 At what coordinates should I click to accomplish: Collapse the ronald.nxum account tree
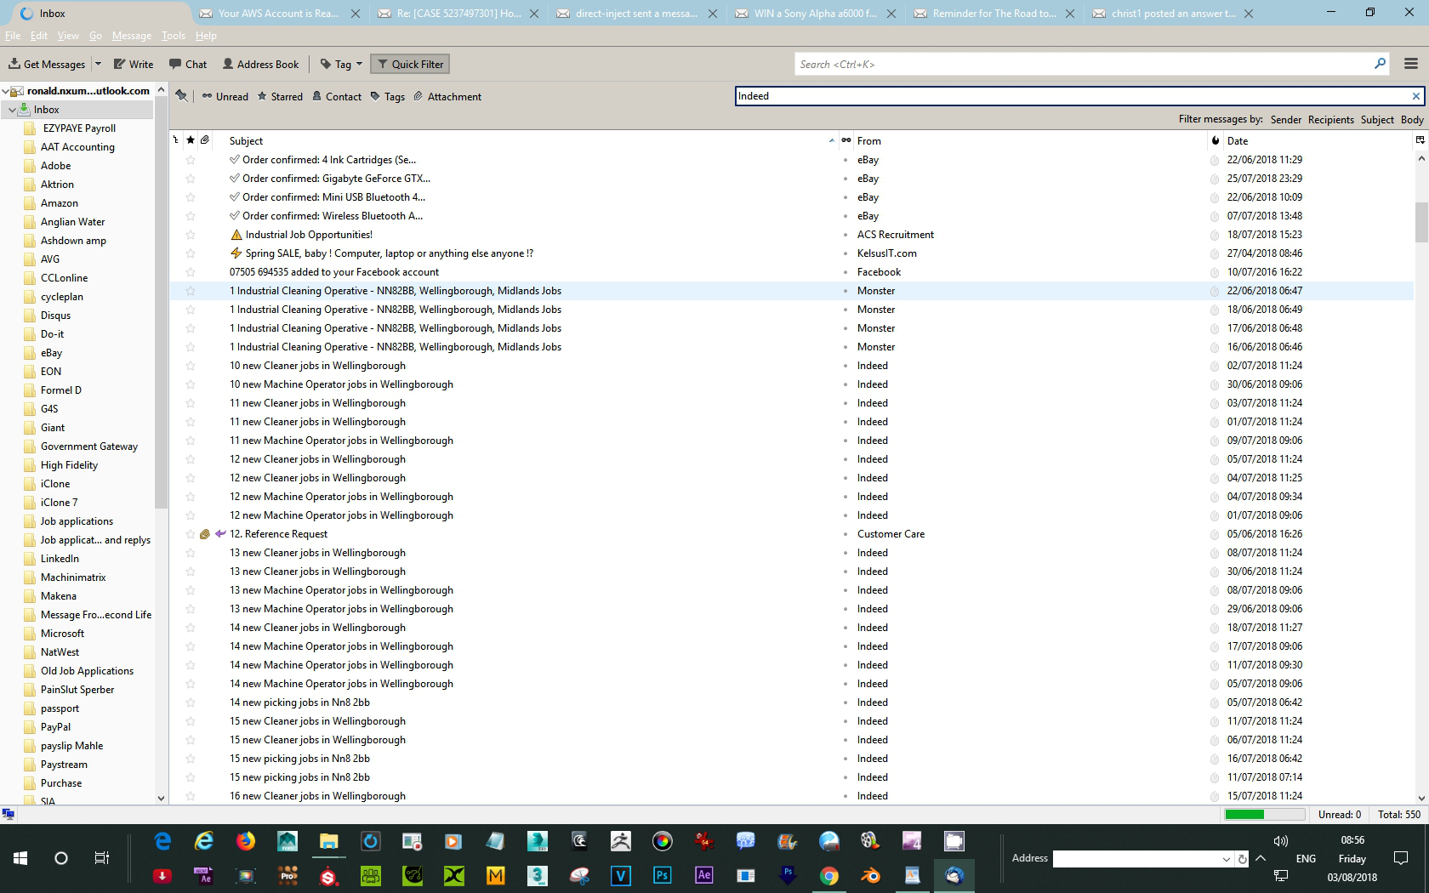pos(5,91)
